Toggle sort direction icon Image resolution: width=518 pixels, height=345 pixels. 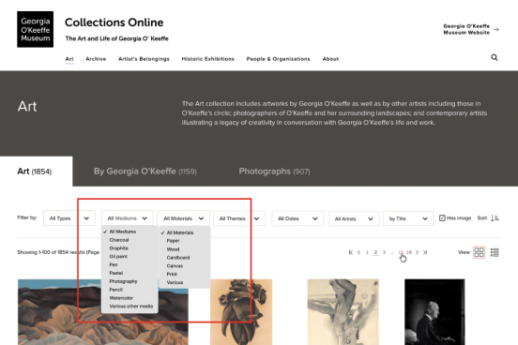point(495,217)
